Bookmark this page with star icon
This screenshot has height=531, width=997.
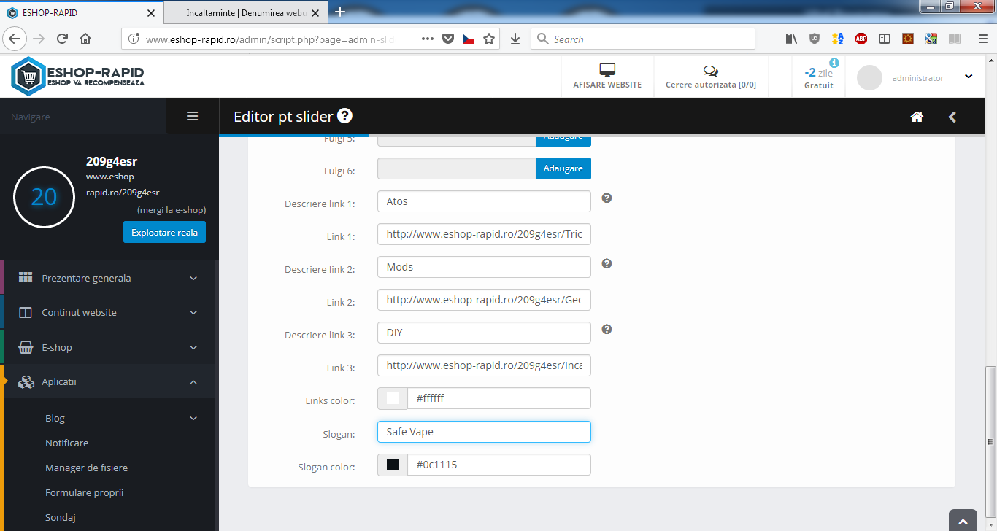(x=489, y=39)
